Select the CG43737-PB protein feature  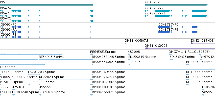178,32
